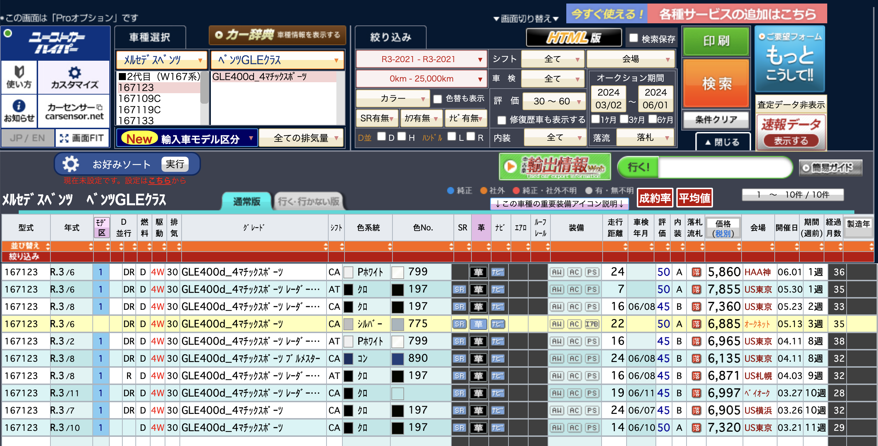Open the carsensor.net link tile
The height and width of the screenshot is (446, 878).
[74, 111]
